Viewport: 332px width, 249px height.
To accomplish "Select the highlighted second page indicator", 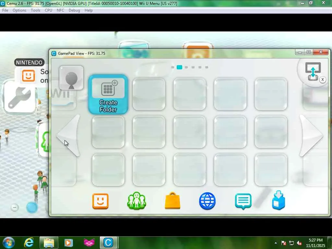I will [x=179, y=67].
